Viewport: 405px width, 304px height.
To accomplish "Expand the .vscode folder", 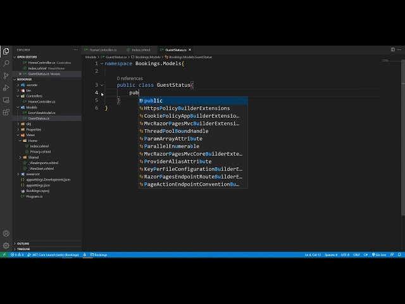I will point(32,85).
